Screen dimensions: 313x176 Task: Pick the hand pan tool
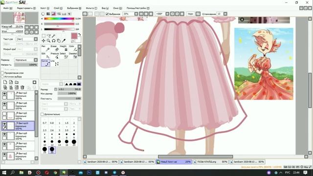59,41
